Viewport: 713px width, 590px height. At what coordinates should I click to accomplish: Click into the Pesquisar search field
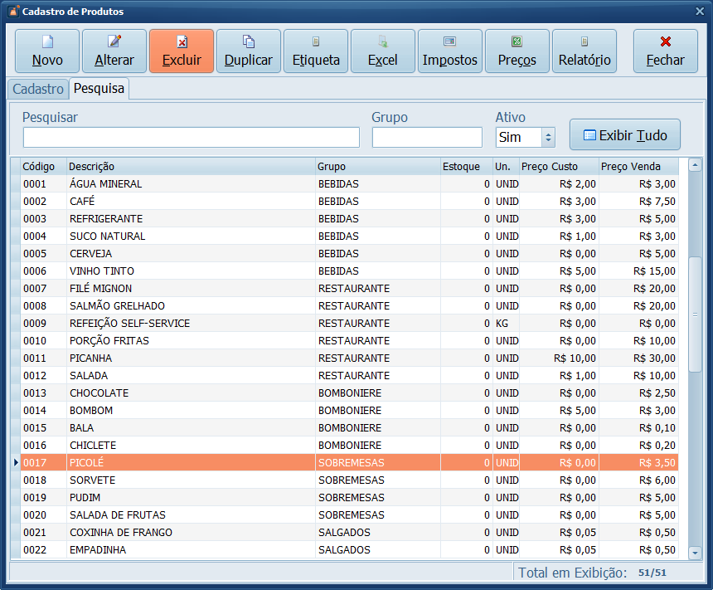tap(191, 138)
